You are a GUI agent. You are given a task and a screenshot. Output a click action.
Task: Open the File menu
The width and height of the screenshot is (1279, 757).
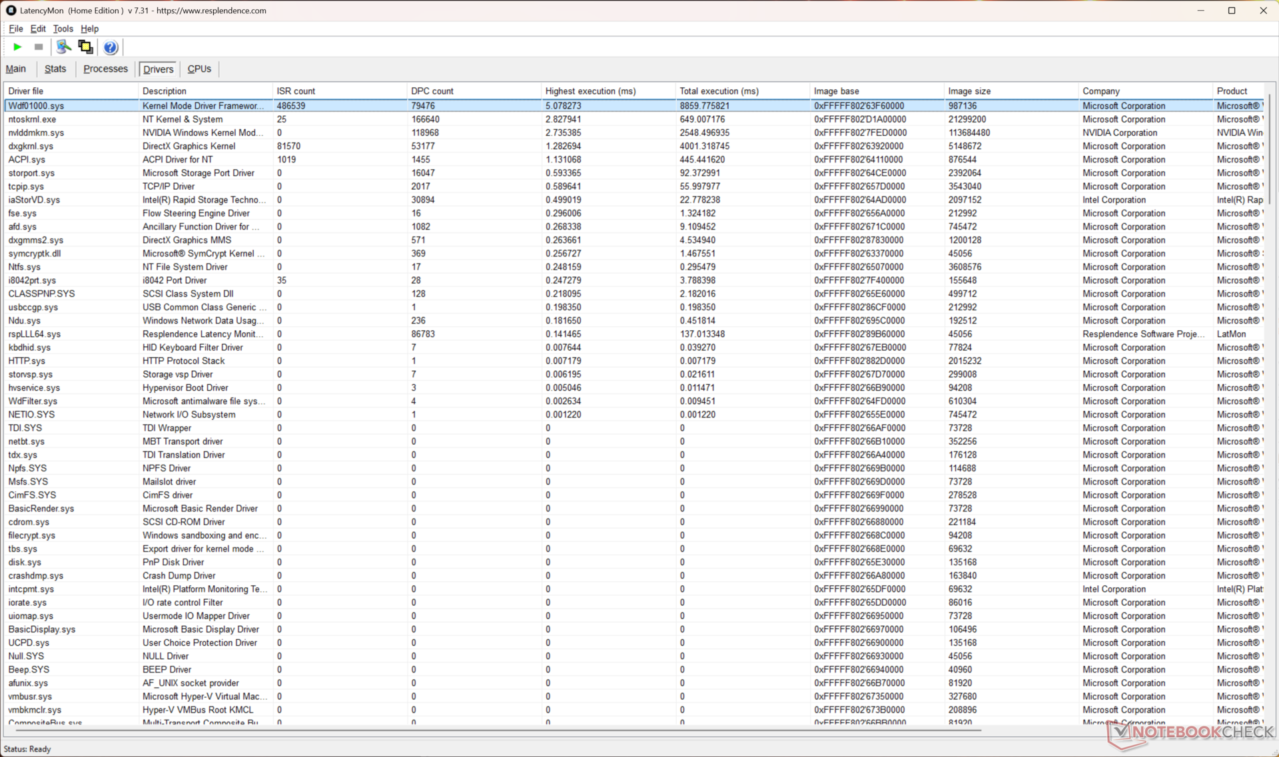16,29
